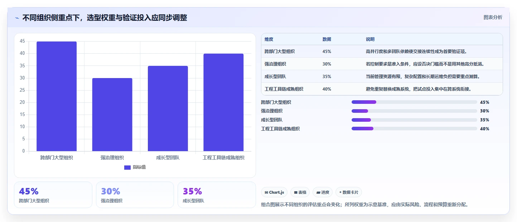The width and height of the screenshot is (517, 222).
Task: Click the 强治理组织 x-axis label
Action: [x=112, y=158]
